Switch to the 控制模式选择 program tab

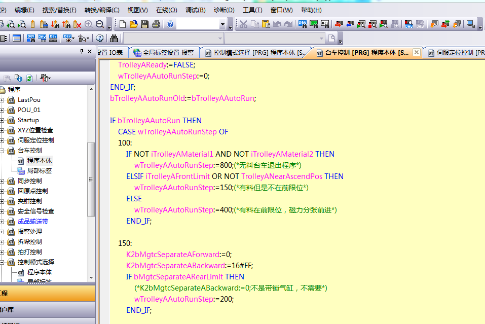256,52
